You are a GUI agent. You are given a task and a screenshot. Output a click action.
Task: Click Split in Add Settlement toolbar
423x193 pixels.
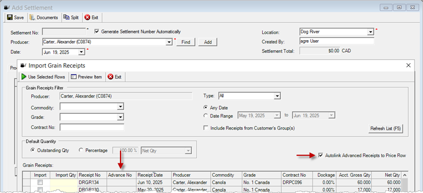[x=71, y=17]
